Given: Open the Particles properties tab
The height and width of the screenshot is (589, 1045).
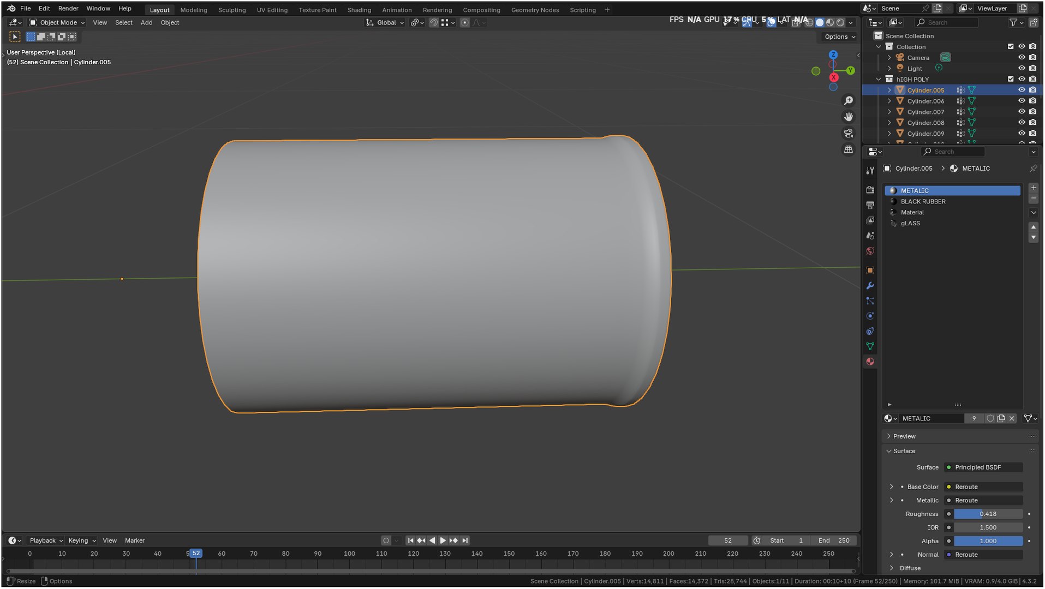Looking at the screenshot, I should 870,301.
